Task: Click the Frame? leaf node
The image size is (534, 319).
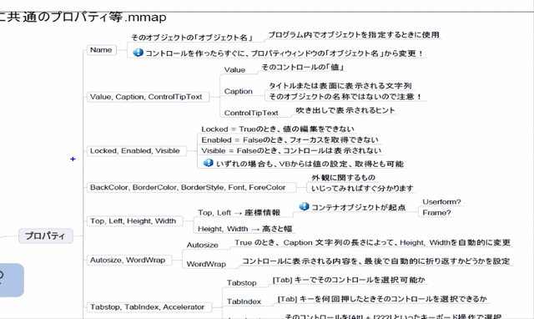Action: point(436,213)
